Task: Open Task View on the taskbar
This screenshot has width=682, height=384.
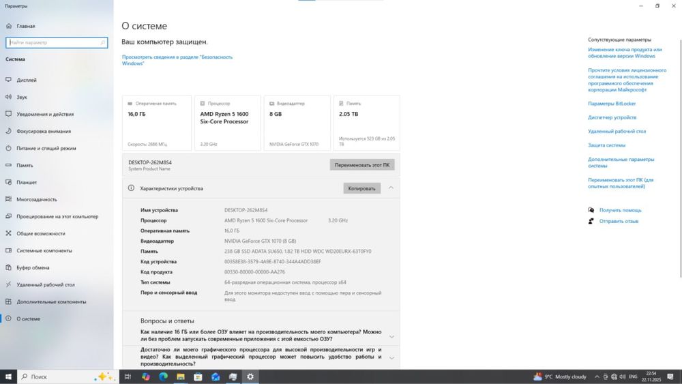Action: pos(128,376)
